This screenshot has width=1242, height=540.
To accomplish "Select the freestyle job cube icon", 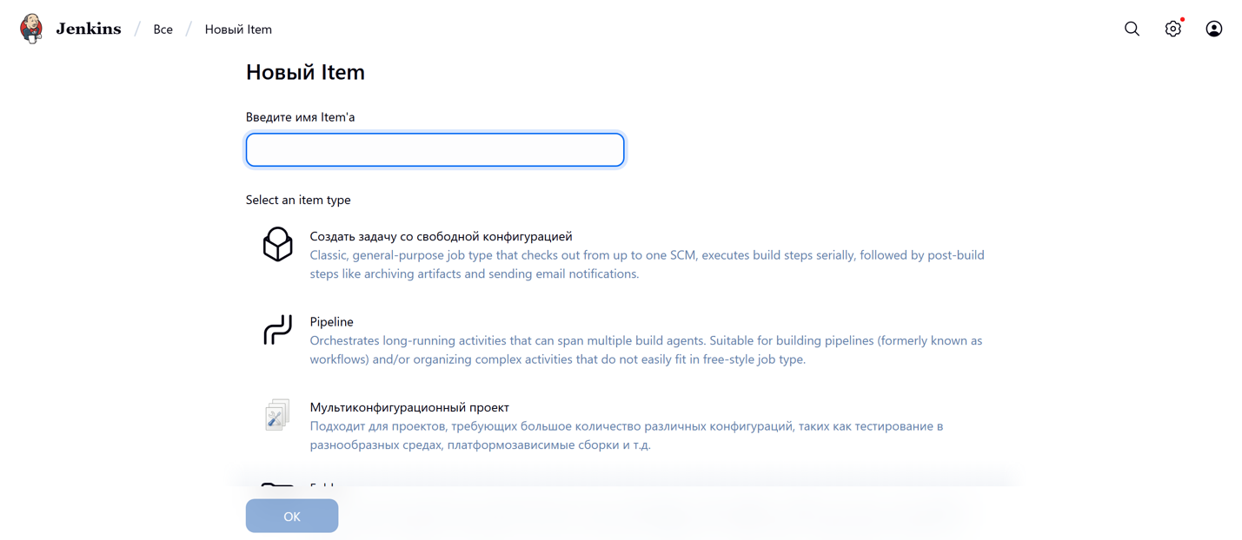I will coord(277,245).
